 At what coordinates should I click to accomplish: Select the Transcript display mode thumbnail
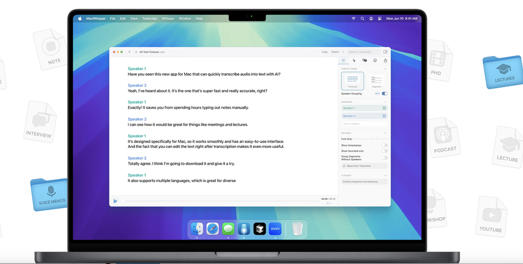pyautogui.click(x=352, y=81)
